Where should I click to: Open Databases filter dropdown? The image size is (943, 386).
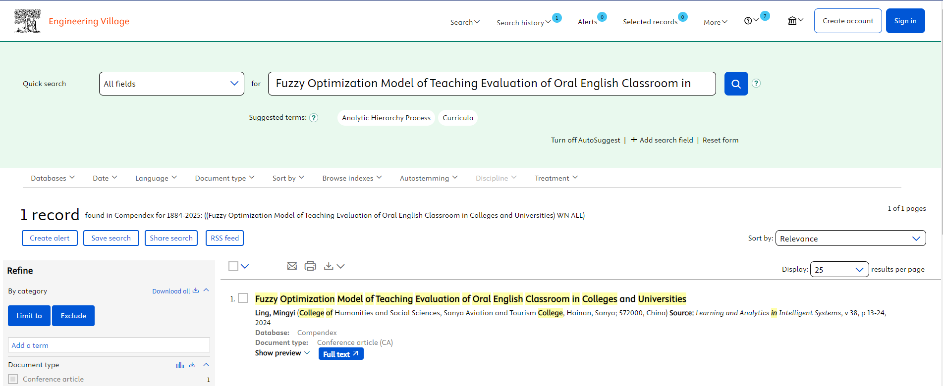[x=53, y=178]
